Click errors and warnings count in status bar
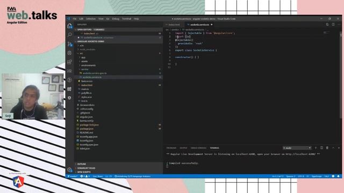 point(85,176)
